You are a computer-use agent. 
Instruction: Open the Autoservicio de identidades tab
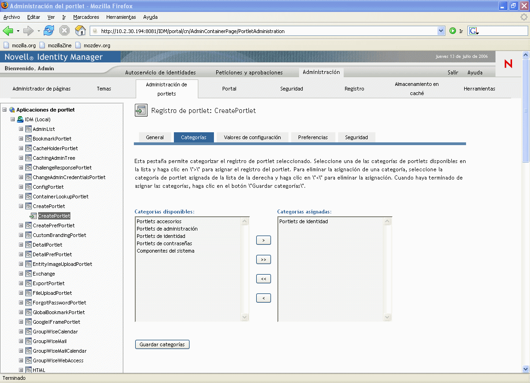(x=160, y=72)
